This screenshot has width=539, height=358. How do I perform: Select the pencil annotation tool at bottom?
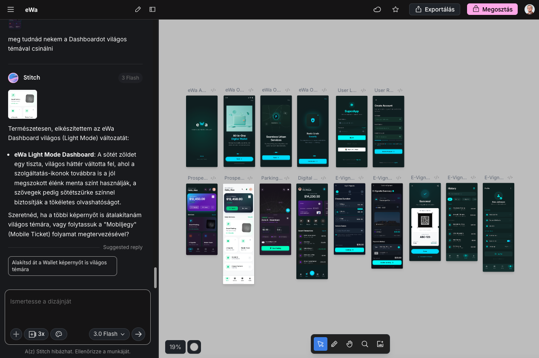pos(335,344)
